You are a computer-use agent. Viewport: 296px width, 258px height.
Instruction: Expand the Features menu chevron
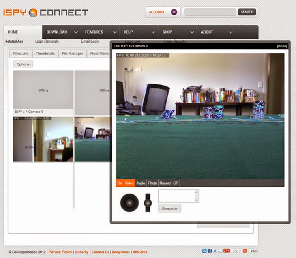pos(114,32)
